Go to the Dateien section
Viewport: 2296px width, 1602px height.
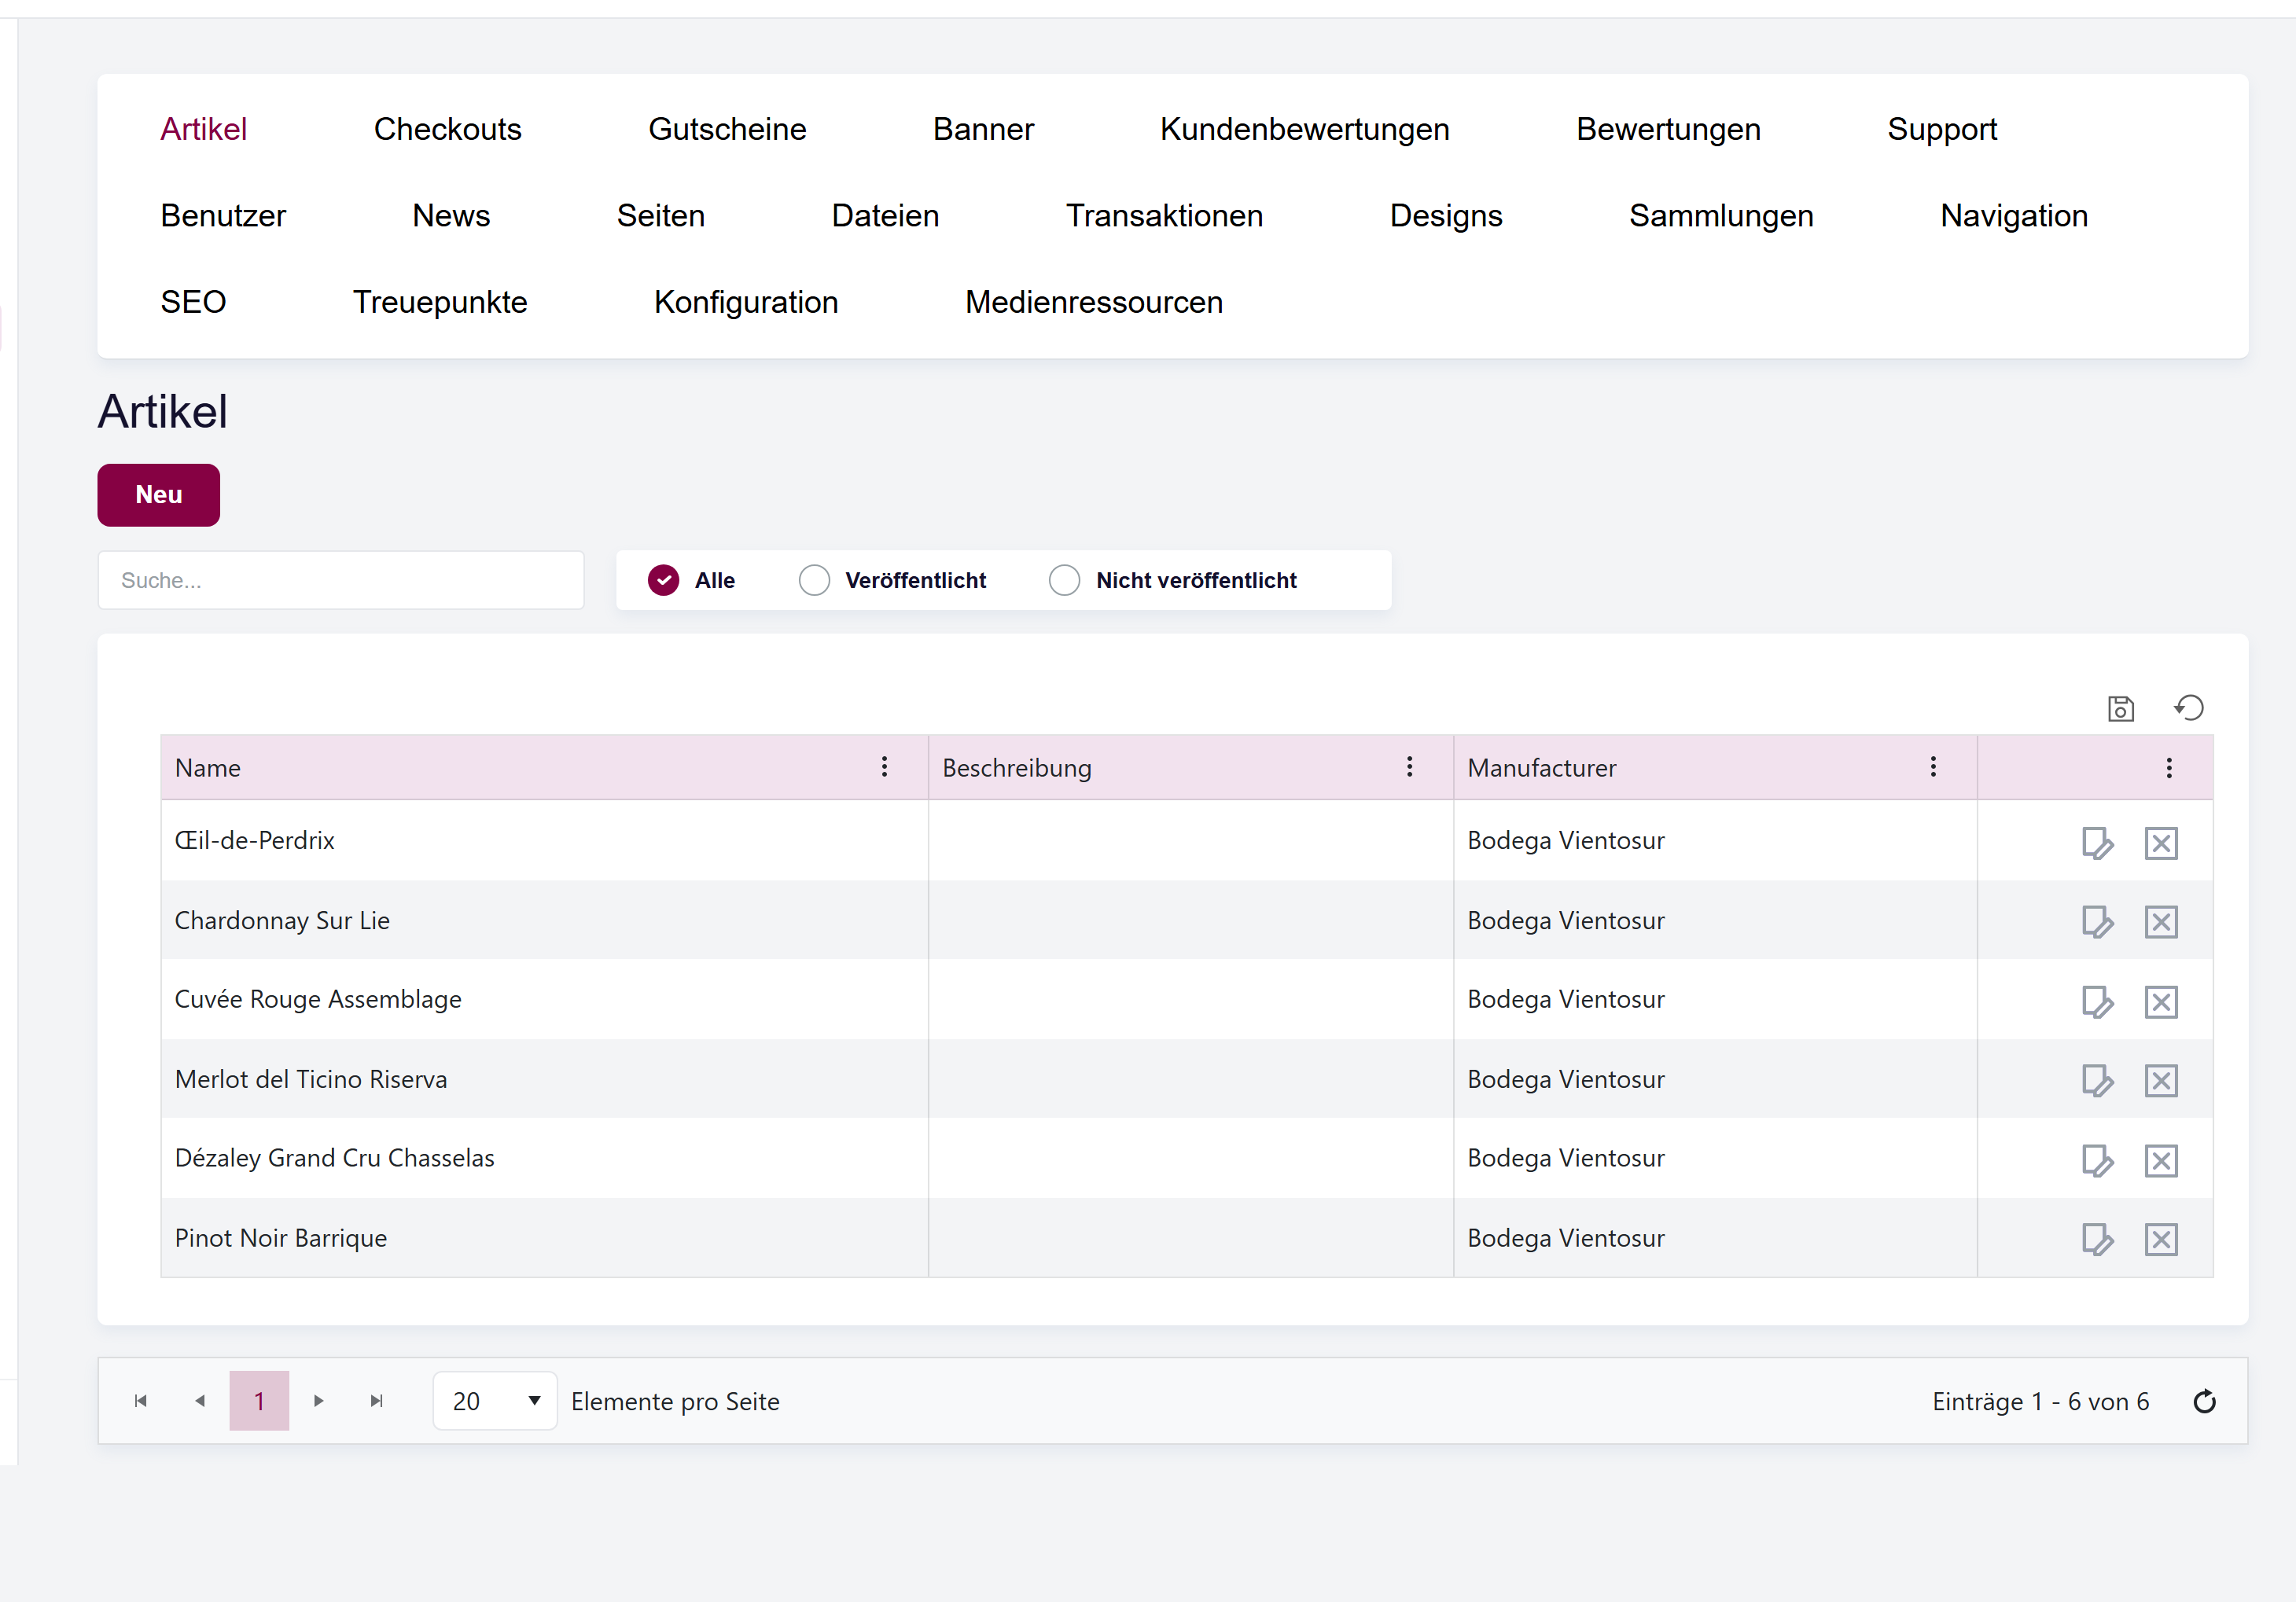tap(885, 215)
